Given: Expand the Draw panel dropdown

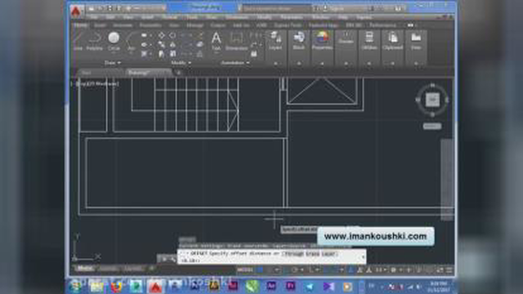Looking at the screenshot, I should point(113,63).
